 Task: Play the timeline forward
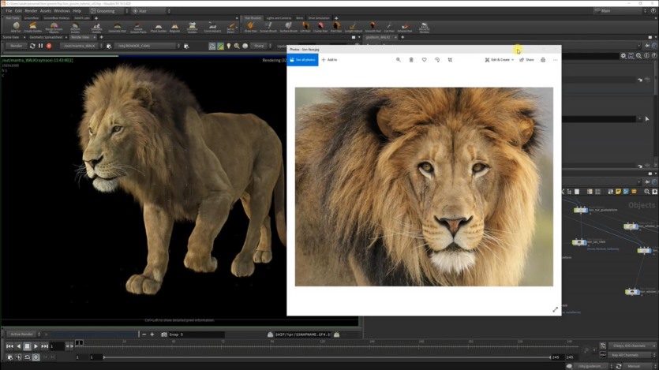click(36, 346)
